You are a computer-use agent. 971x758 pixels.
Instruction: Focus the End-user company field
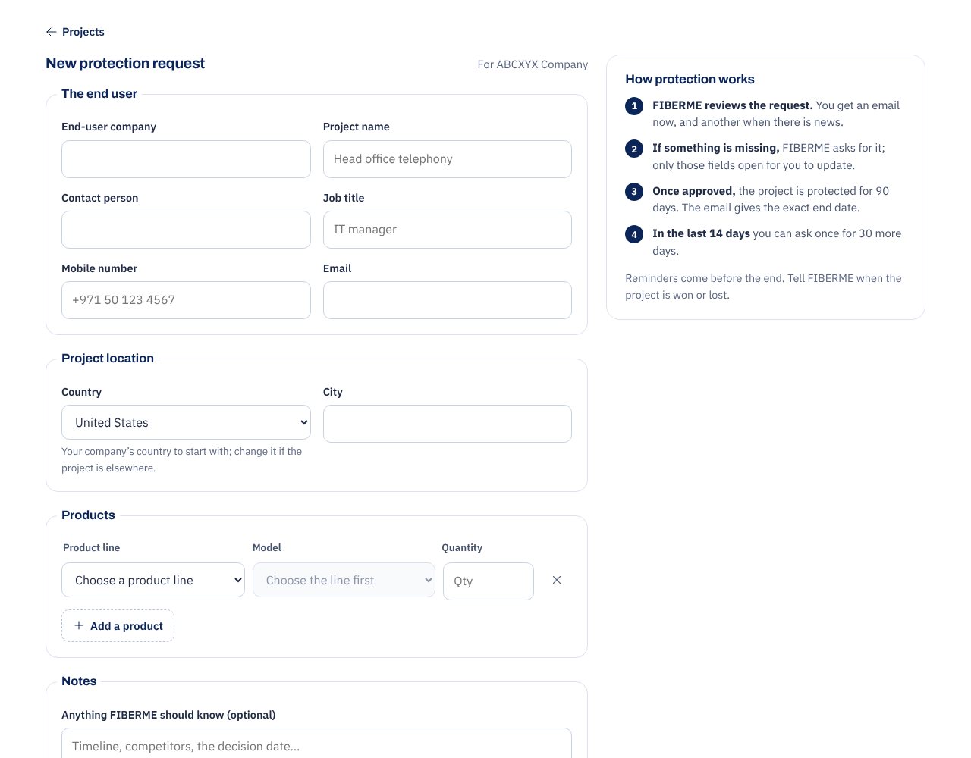click(186, 159)
